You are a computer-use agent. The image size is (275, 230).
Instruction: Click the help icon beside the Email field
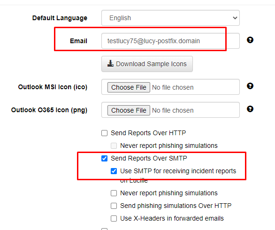coord(250,40)
